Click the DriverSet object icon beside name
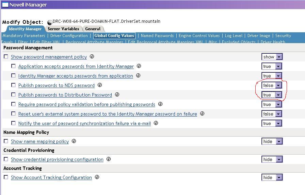This screenshot has height=195, width=305. pyautogui.click(x=50, y=22)
